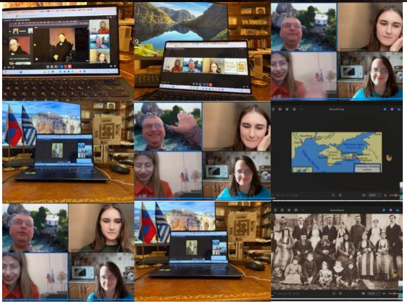Select the long-haired girl thumbnail beside the portrait slide

[99, 56]
